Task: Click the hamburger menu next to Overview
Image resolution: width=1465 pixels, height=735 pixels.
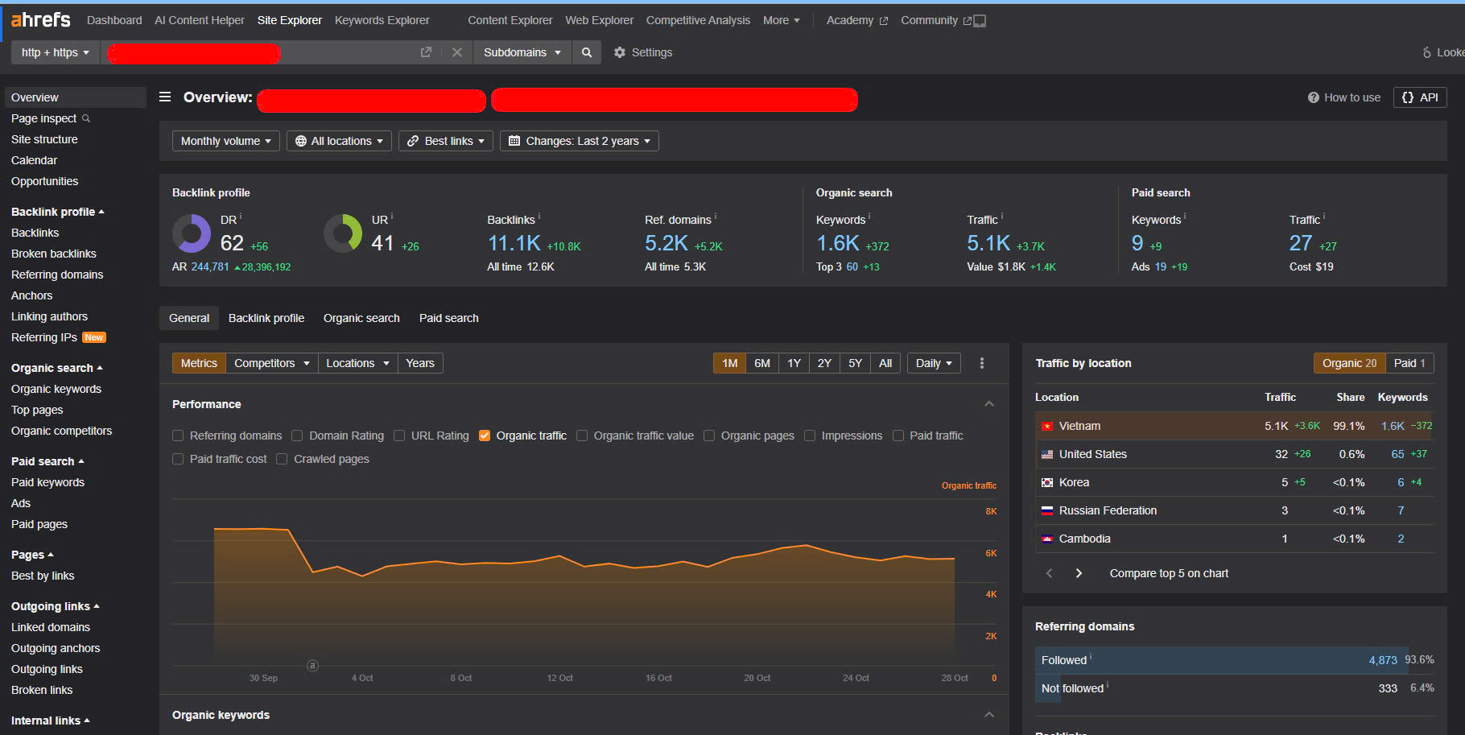Action: (165, 97)
